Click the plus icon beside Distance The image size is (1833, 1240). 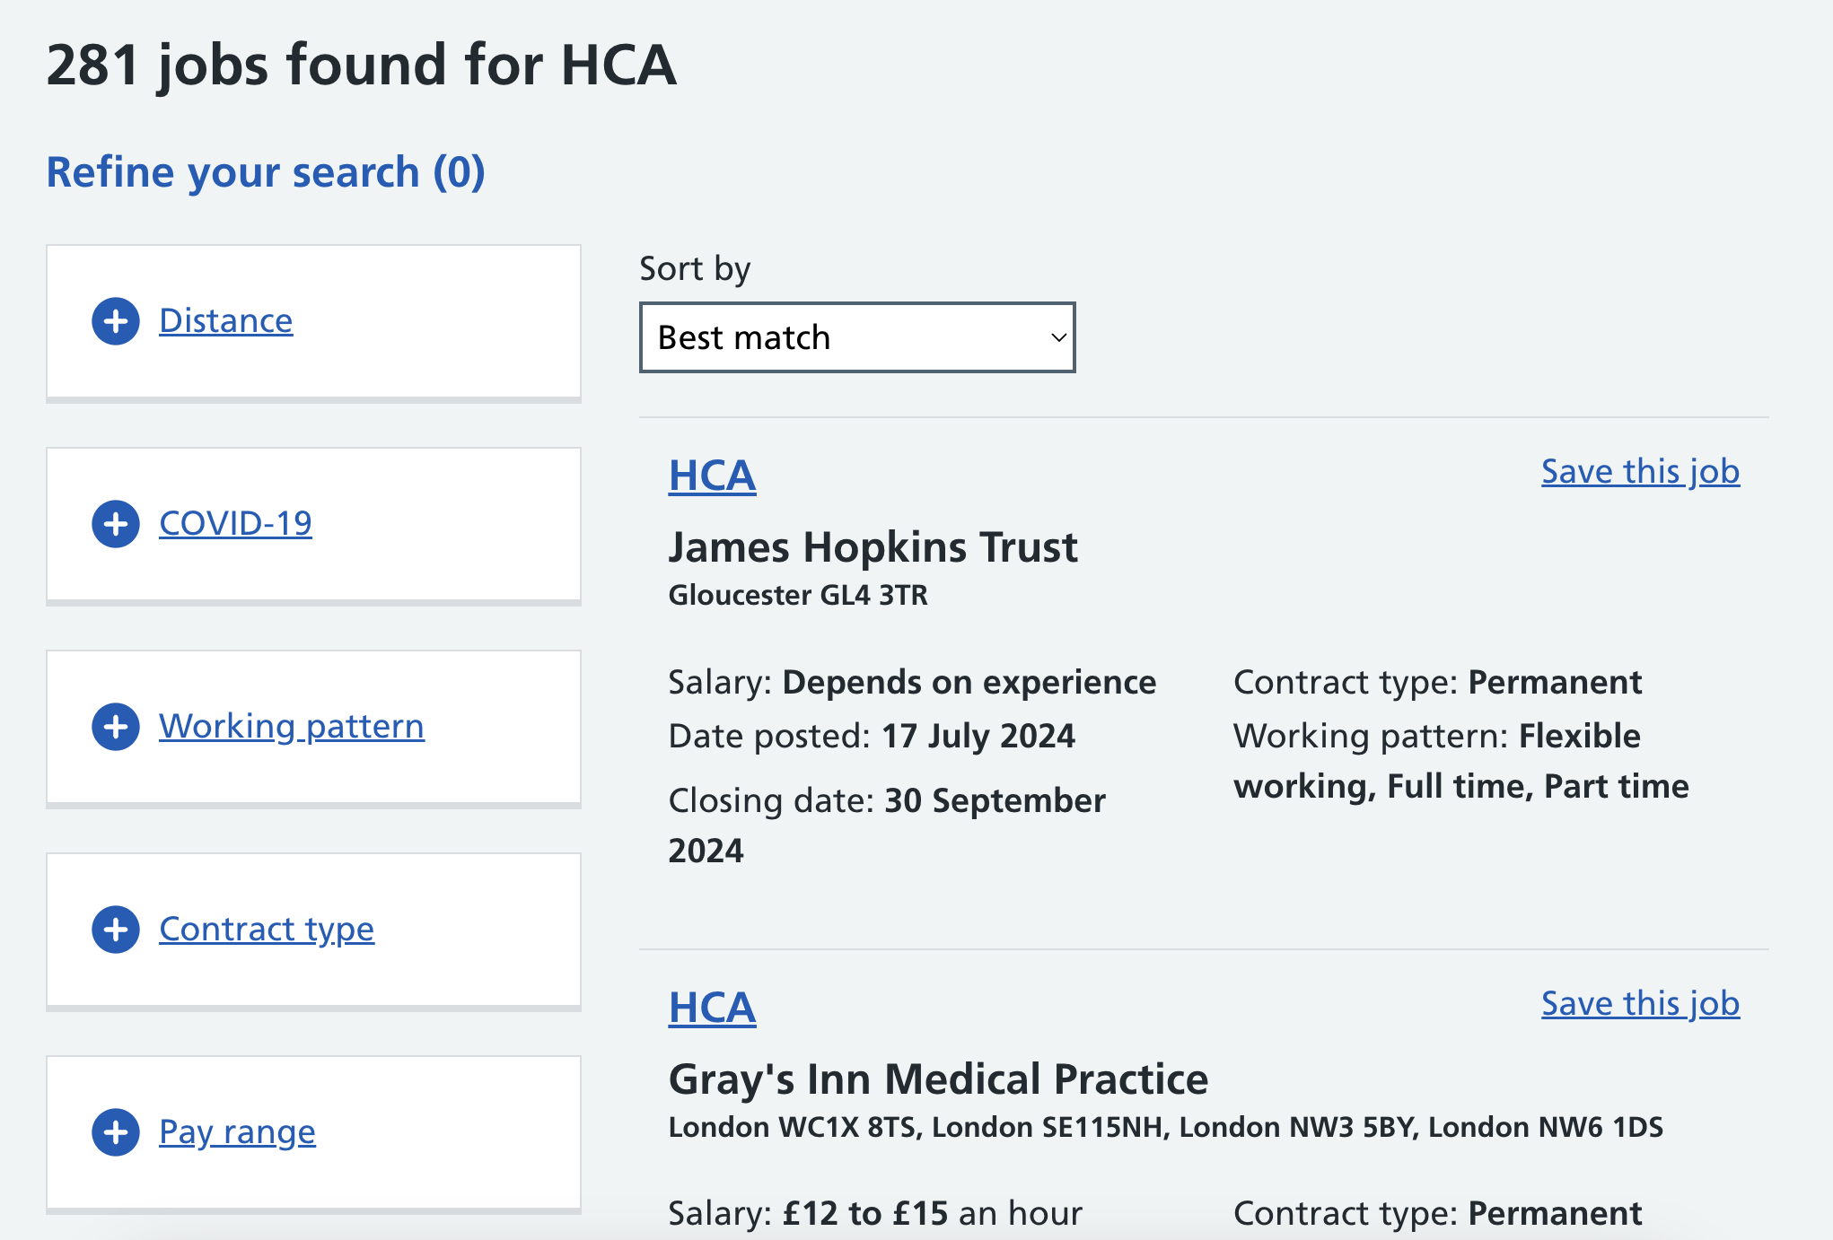(x=116, y=321)
